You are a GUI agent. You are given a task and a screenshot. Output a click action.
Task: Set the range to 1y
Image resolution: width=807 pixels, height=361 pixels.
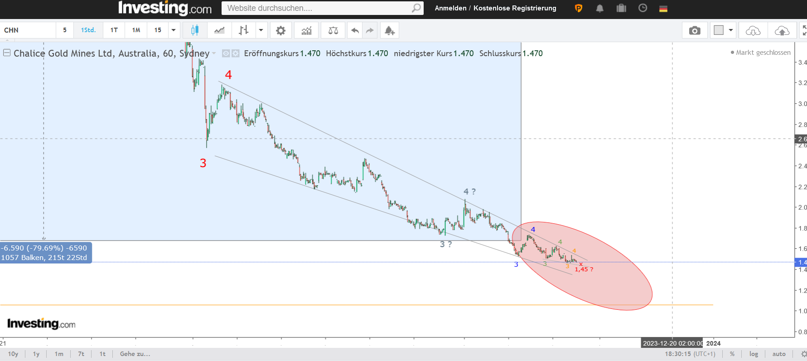[x=36, y=354]
